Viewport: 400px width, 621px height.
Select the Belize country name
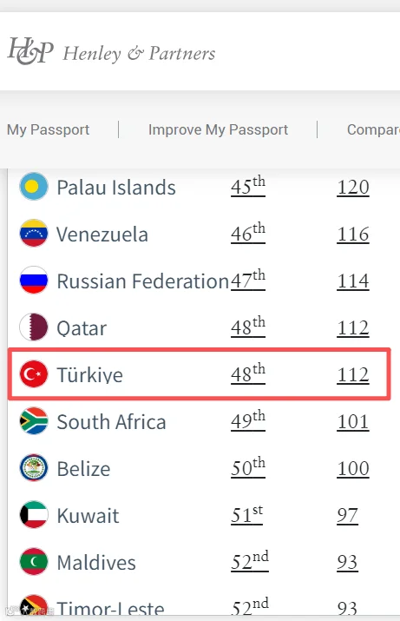point(83,469)
